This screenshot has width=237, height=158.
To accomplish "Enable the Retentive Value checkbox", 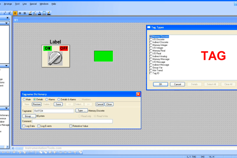I will point(71,126).
